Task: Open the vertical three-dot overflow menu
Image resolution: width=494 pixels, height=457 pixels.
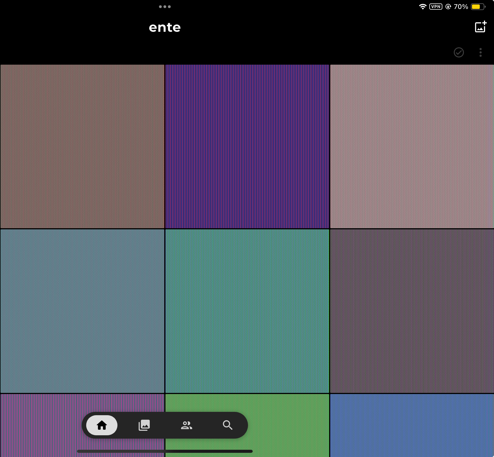Action: point(480,52)
